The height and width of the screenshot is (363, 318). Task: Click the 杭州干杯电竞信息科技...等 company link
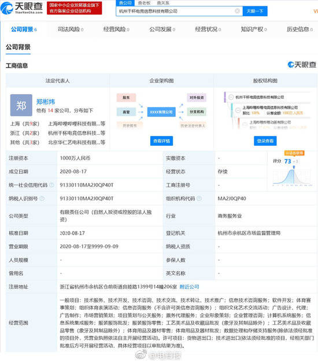[77, 133]
